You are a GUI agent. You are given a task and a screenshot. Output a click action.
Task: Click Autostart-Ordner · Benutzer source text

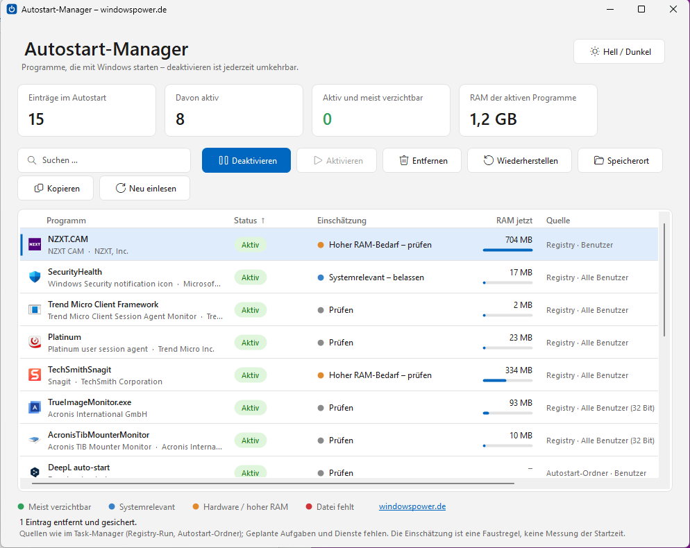596,473
